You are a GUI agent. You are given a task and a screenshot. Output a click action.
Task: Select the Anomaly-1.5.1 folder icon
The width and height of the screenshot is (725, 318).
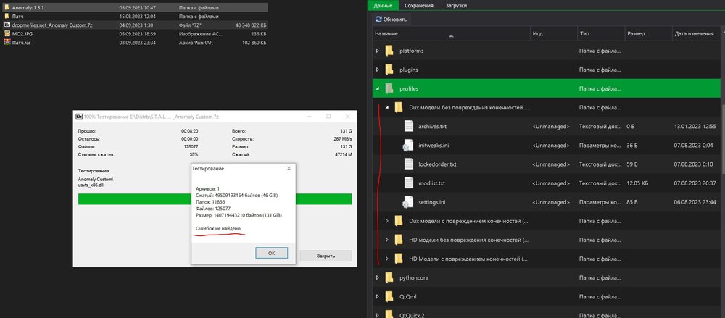click(7, 7)
